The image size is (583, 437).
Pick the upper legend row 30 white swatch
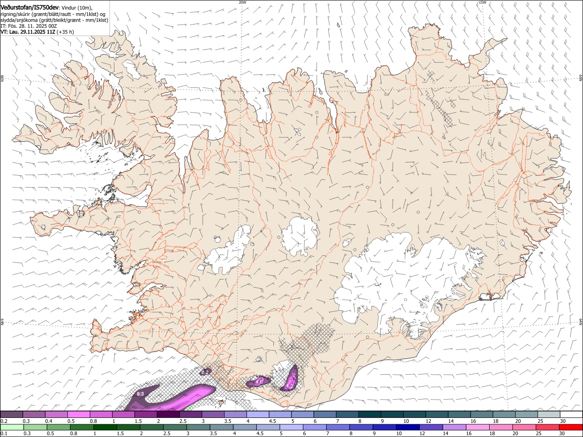572,415
